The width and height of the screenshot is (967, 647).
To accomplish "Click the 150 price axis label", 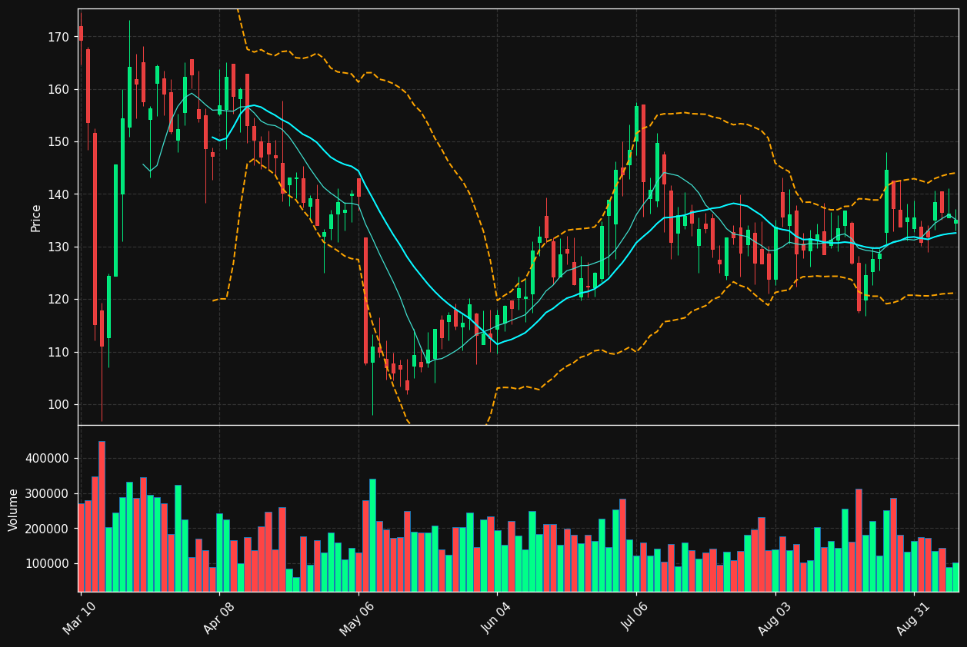I will (60, 142).
